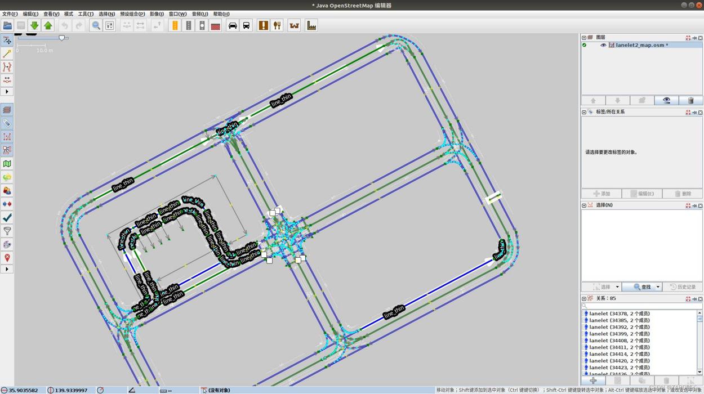The height and width of the screenshot is (394, 704).
Task: Click the 查找 search button
Action: [642, 287]
